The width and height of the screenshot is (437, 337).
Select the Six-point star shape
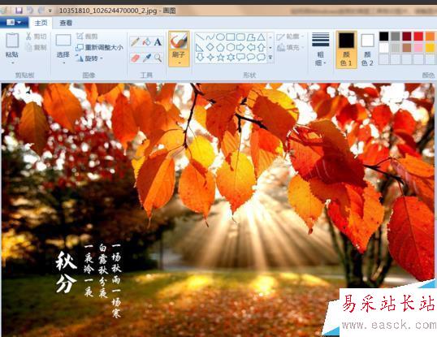pyautogui.click(x=231, y=58)
